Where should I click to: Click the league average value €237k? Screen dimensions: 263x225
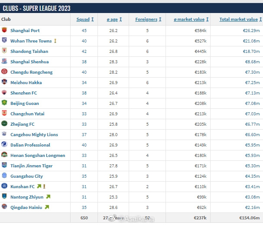[x=200, y=218]
